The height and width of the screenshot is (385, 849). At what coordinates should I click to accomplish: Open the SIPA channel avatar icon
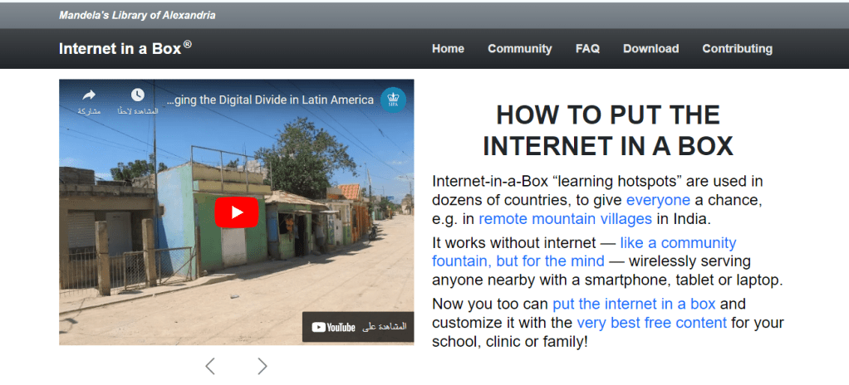point(393,100)
